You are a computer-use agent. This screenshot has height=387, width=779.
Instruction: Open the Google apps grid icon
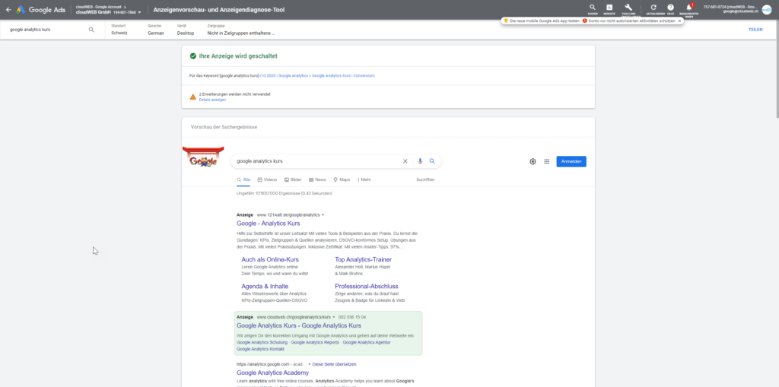(546, 161)
